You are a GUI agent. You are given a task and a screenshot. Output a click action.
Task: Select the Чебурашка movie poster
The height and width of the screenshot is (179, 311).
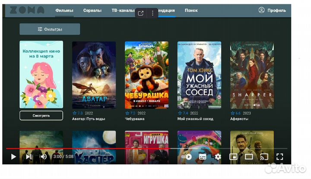(146, 75)
